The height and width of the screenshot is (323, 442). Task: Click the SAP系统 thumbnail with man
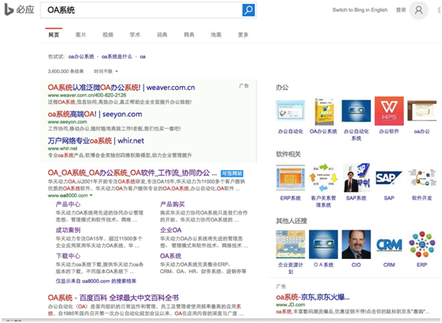(356, 178)
